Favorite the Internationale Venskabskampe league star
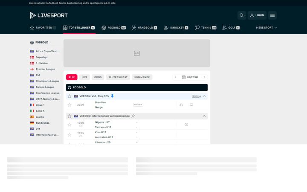Screen dimensions: 307x192 coord(70,116)
